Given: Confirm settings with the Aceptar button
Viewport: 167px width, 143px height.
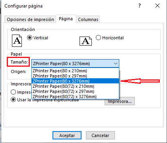Looking at the screenshot, I should [x=67, y=135].
